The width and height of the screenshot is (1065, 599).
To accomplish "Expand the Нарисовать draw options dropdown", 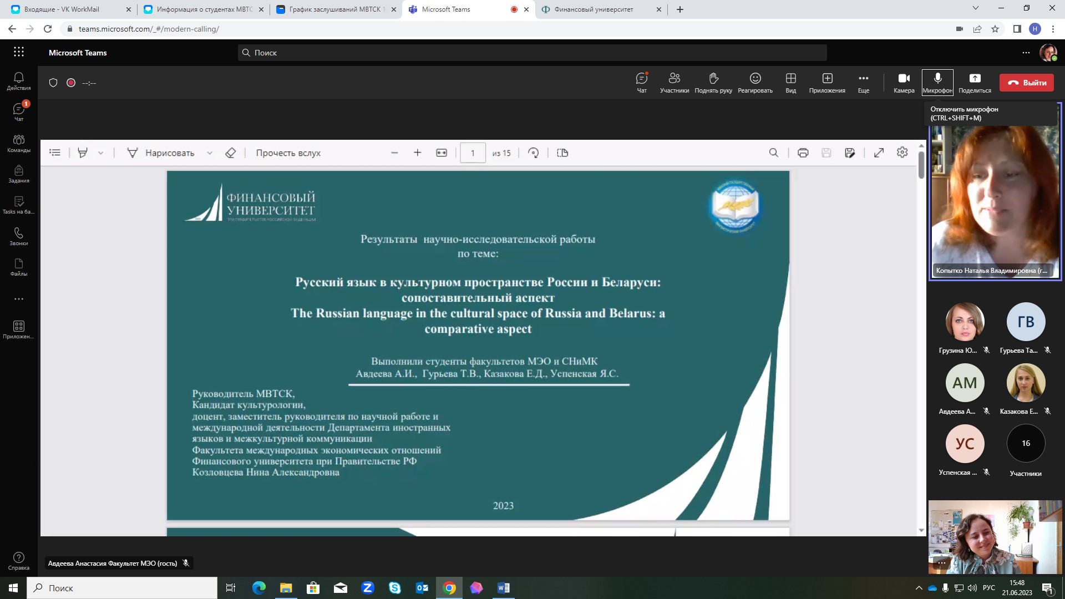I will (x=210, y=153).
